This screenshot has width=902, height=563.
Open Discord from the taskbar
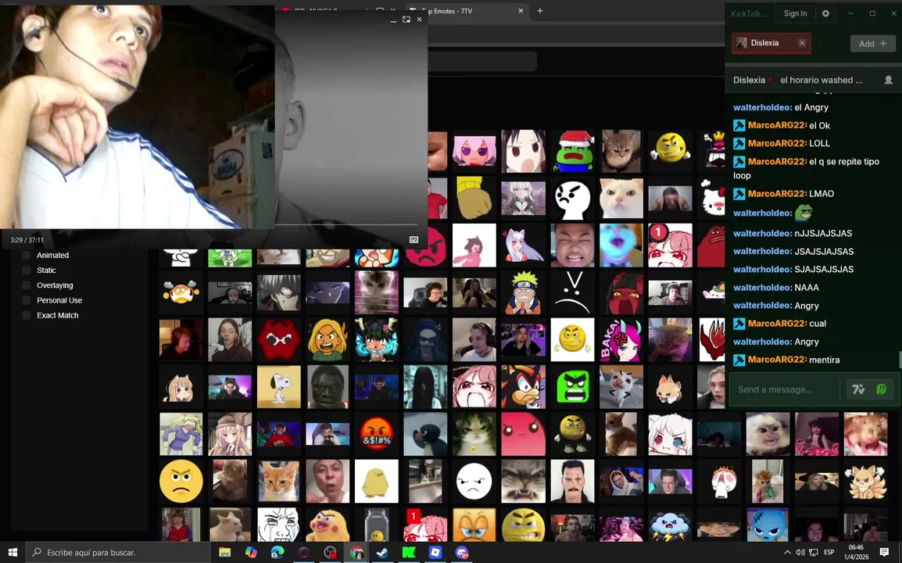click(x=462, y=552)
